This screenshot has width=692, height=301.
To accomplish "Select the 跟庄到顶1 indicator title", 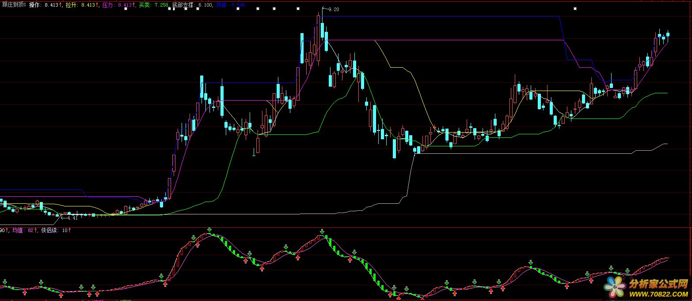I will [x=15, y=5].
